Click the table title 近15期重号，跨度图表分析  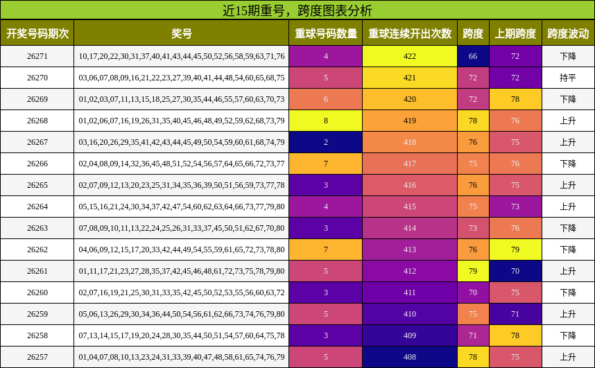[x=297, y=10]
